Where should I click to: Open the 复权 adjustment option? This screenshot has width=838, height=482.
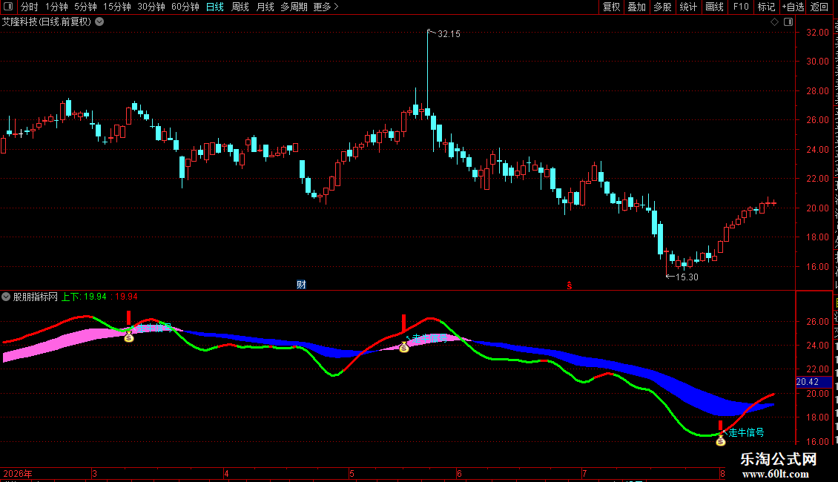(611, 7)
